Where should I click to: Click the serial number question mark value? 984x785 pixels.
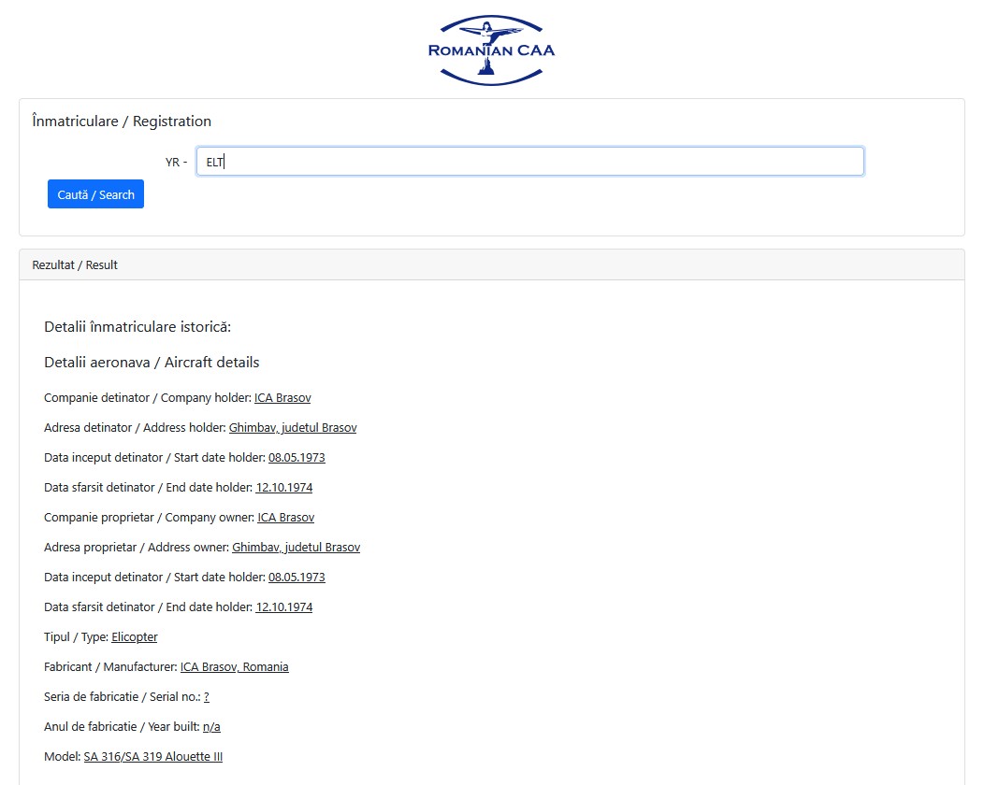[207, 697]
